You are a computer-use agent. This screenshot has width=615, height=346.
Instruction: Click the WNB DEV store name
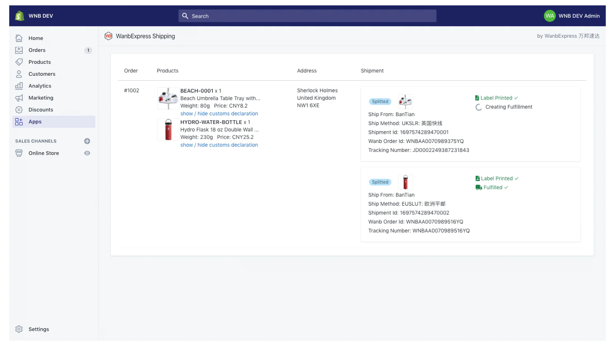41,16
